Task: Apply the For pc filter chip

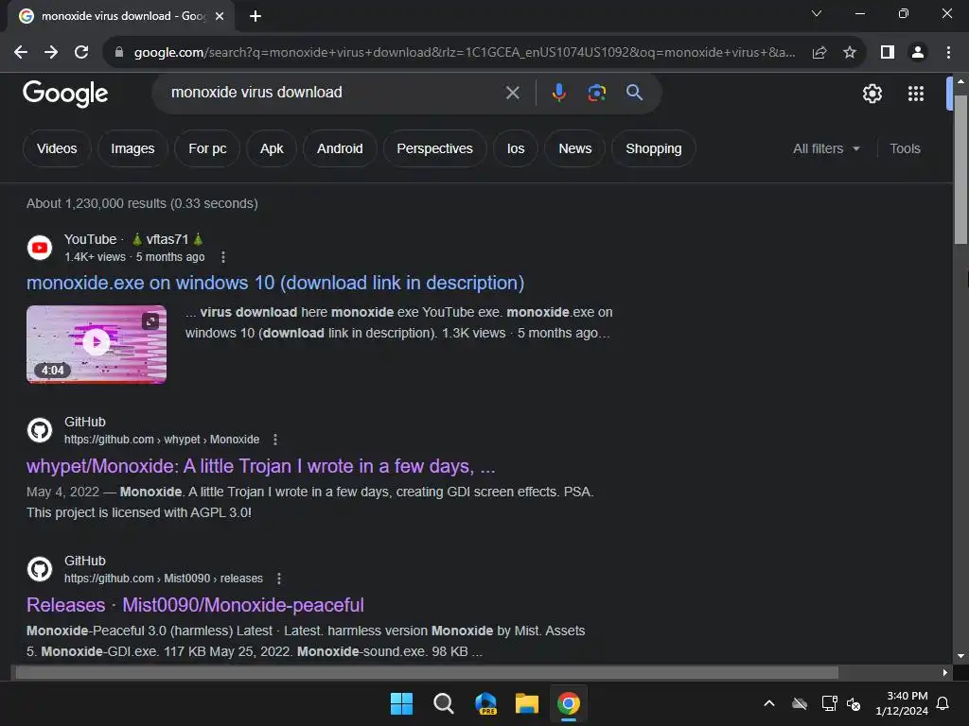Action: tap(207, 148)
